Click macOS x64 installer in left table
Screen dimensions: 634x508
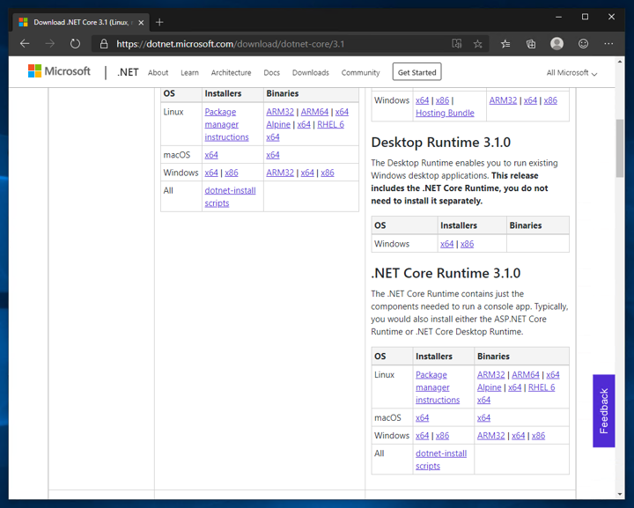click(211, 155)
